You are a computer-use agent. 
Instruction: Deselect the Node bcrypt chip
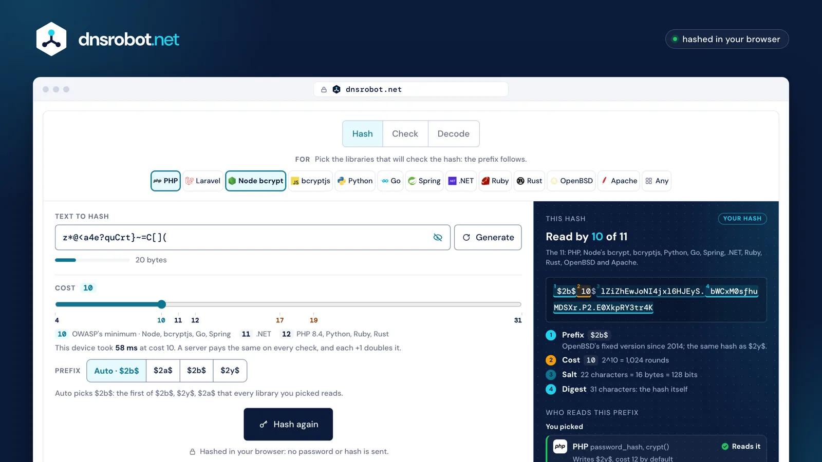coord(256,181)
